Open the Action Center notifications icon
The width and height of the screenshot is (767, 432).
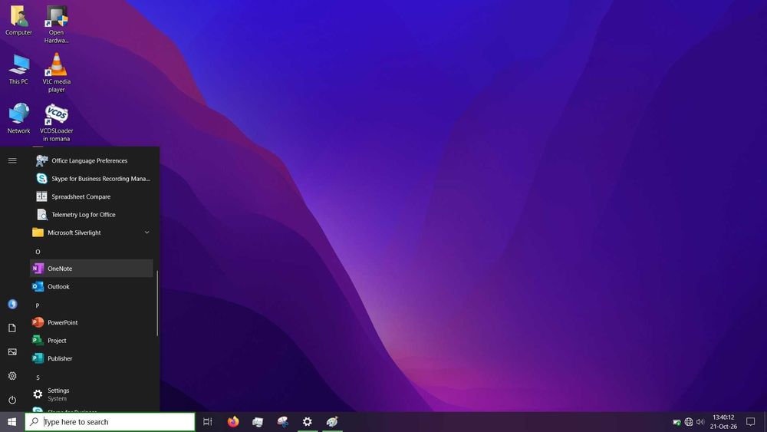750,422
